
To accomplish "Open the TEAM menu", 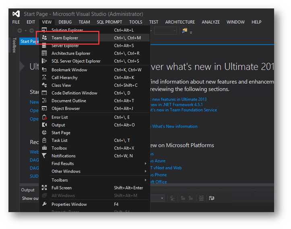I will tap(84, 22).
